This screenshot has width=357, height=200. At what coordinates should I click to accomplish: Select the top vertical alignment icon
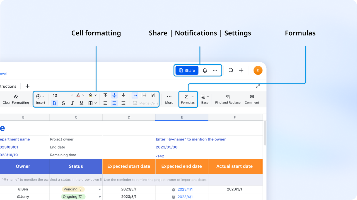[105, 95]
